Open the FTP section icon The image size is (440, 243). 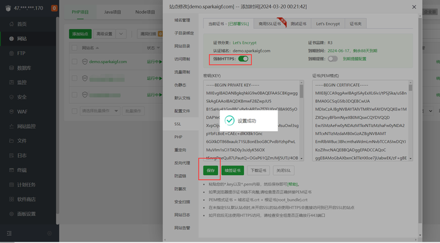(x=12, y=53)
